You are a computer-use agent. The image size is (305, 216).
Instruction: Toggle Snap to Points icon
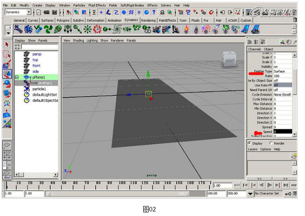196,12
